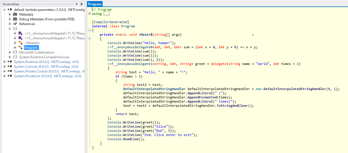Open the Assemblies panel options dropdown arrow

coord(77,4)
